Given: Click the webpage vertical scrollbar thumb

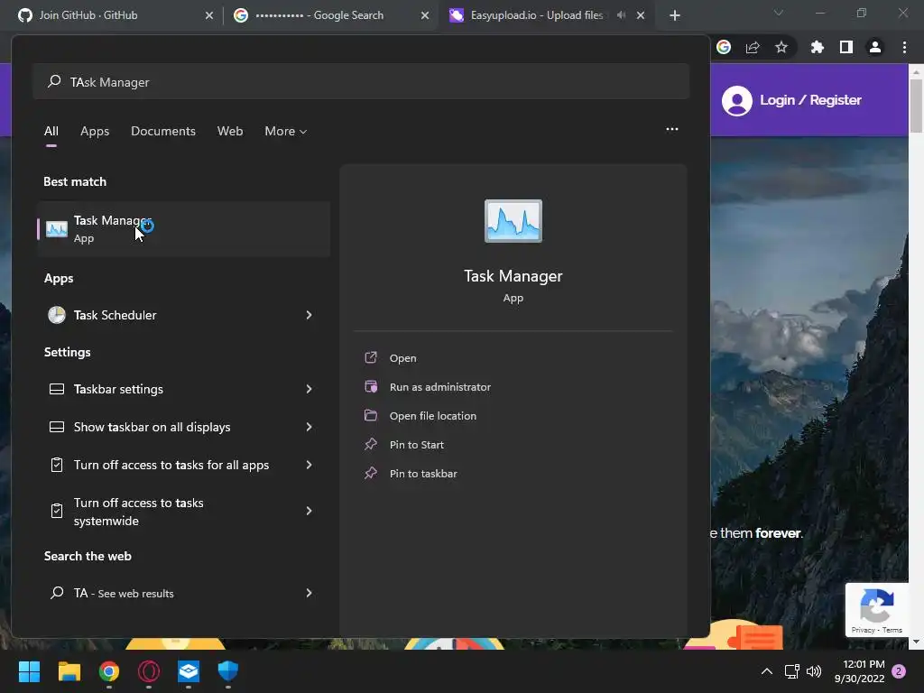Looking at the screenshot, I should click(916, 106).
